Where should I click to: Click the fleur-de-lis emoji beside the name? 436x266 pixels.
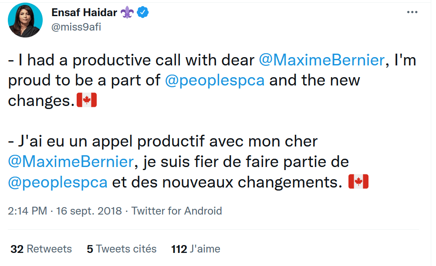[x=128, y=13]
